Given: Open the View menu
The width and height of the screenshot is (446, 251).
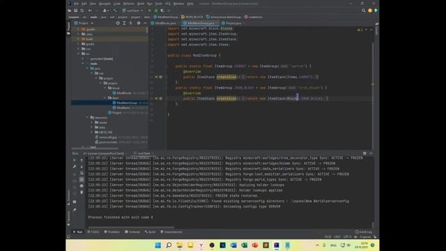Looking at the screenshot, I should point(93,3).
